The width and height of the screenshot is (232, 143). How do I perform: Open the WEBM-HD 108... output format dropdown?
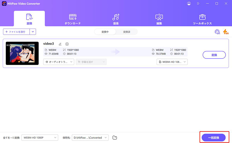172,62
